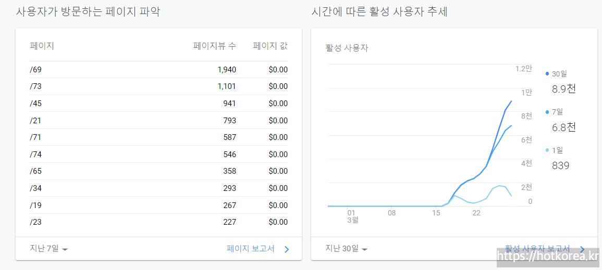The image size is (602, 270).
Task: Click the 4천 axis label
Action: [x=526, y=163]
